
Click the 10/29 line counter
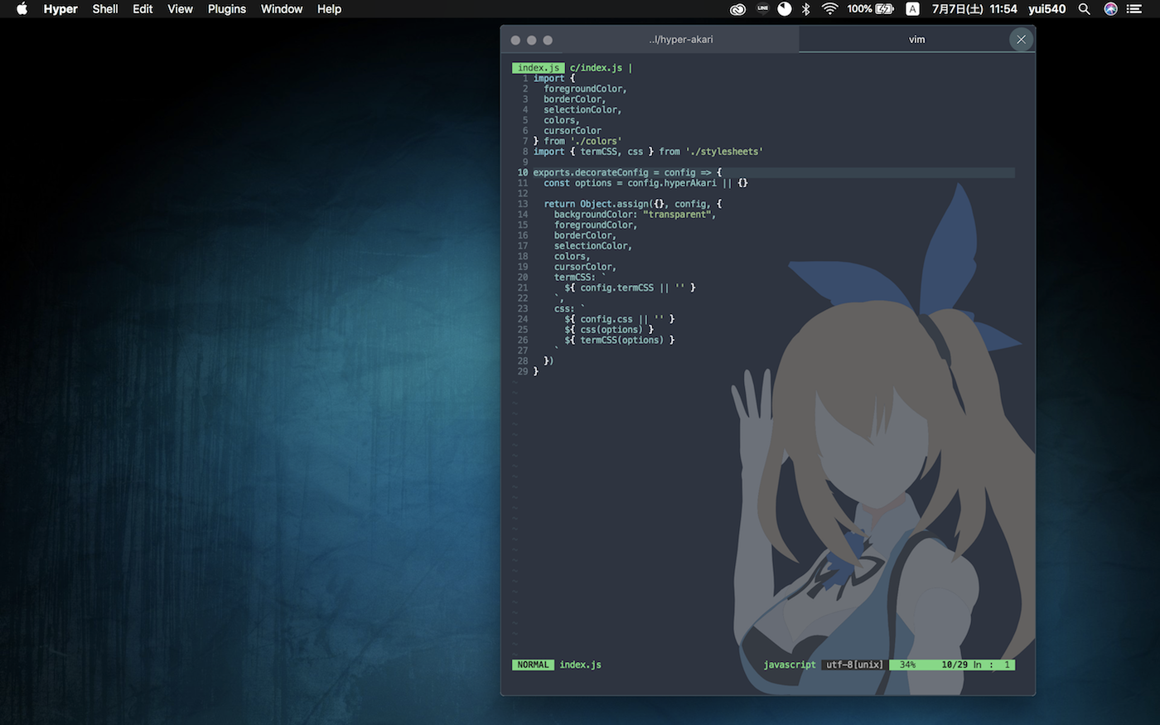click(x=955, y=665)
